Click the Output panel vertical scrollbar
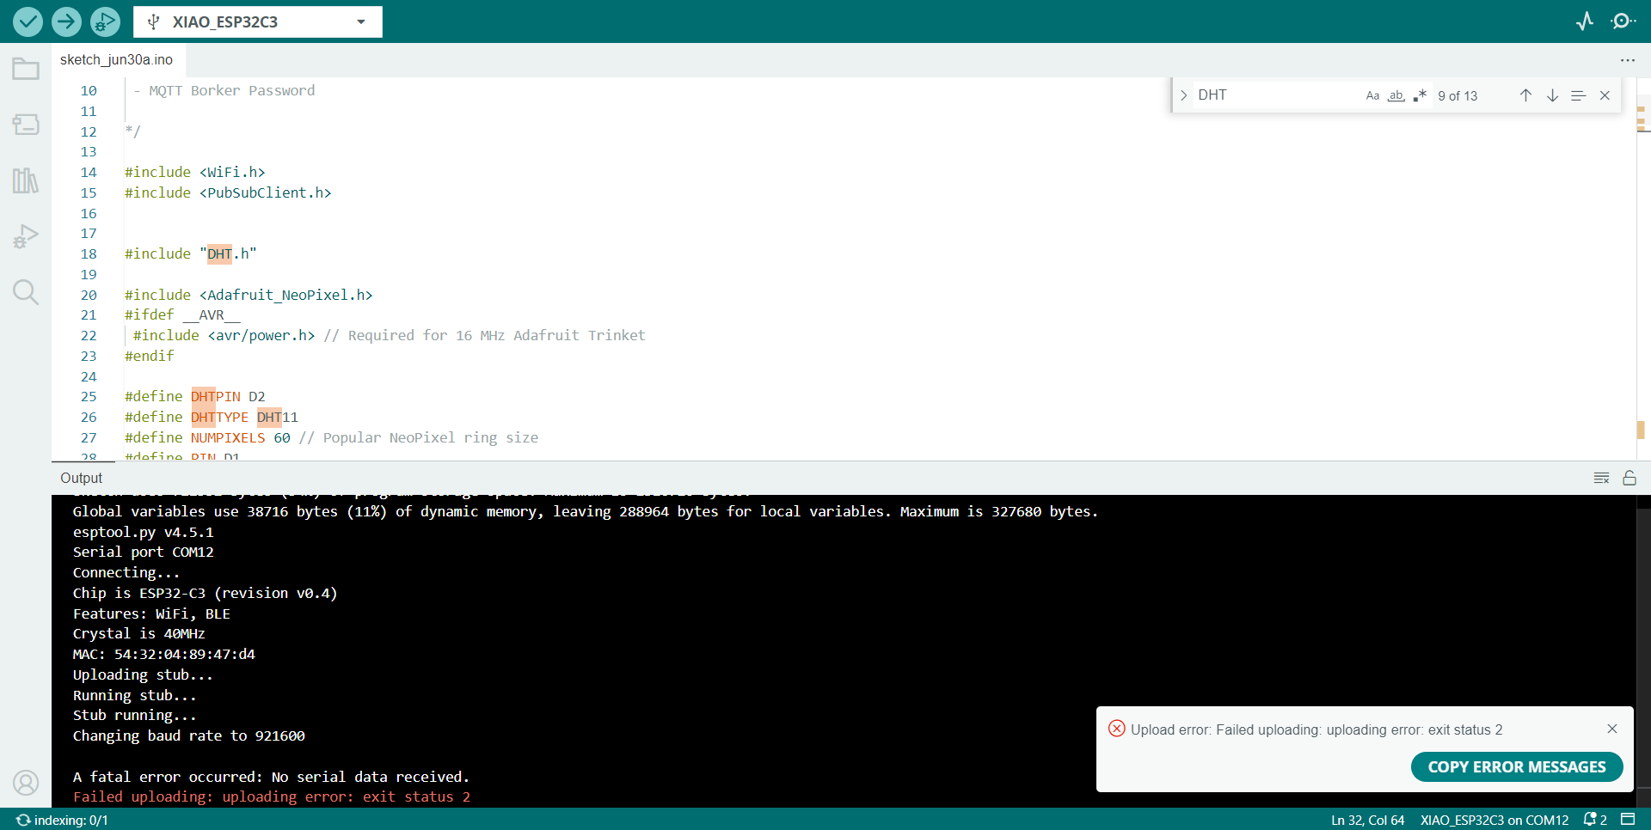 (x=1643, y=650)
